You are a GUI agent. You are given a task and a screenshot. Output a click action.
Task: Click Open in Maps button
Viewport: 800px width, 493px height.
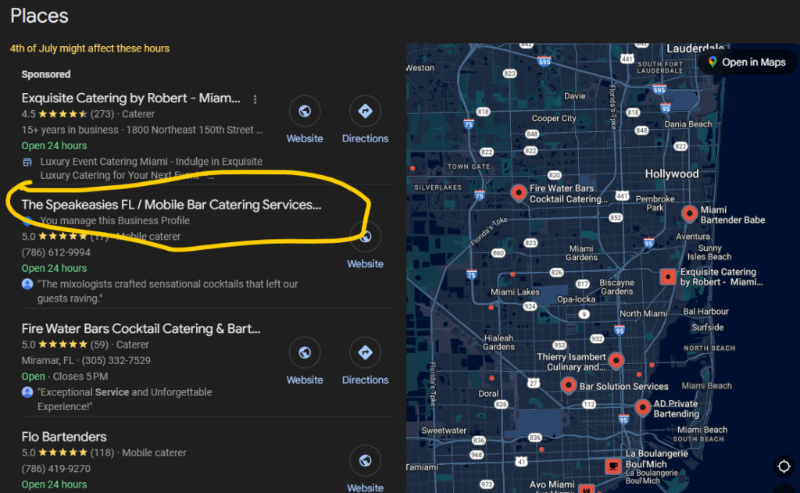coord(747,63)
